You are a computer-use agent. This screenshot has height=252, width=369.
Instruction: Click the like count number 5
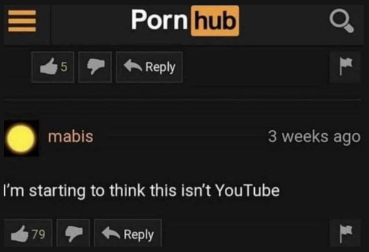[x=64, y=67]
